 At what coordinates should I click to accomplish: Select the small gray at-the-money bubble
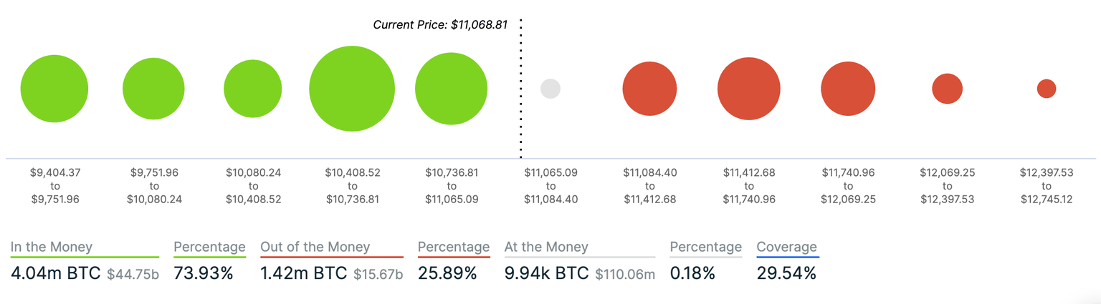pyautogui.click(x=550, y=89)
